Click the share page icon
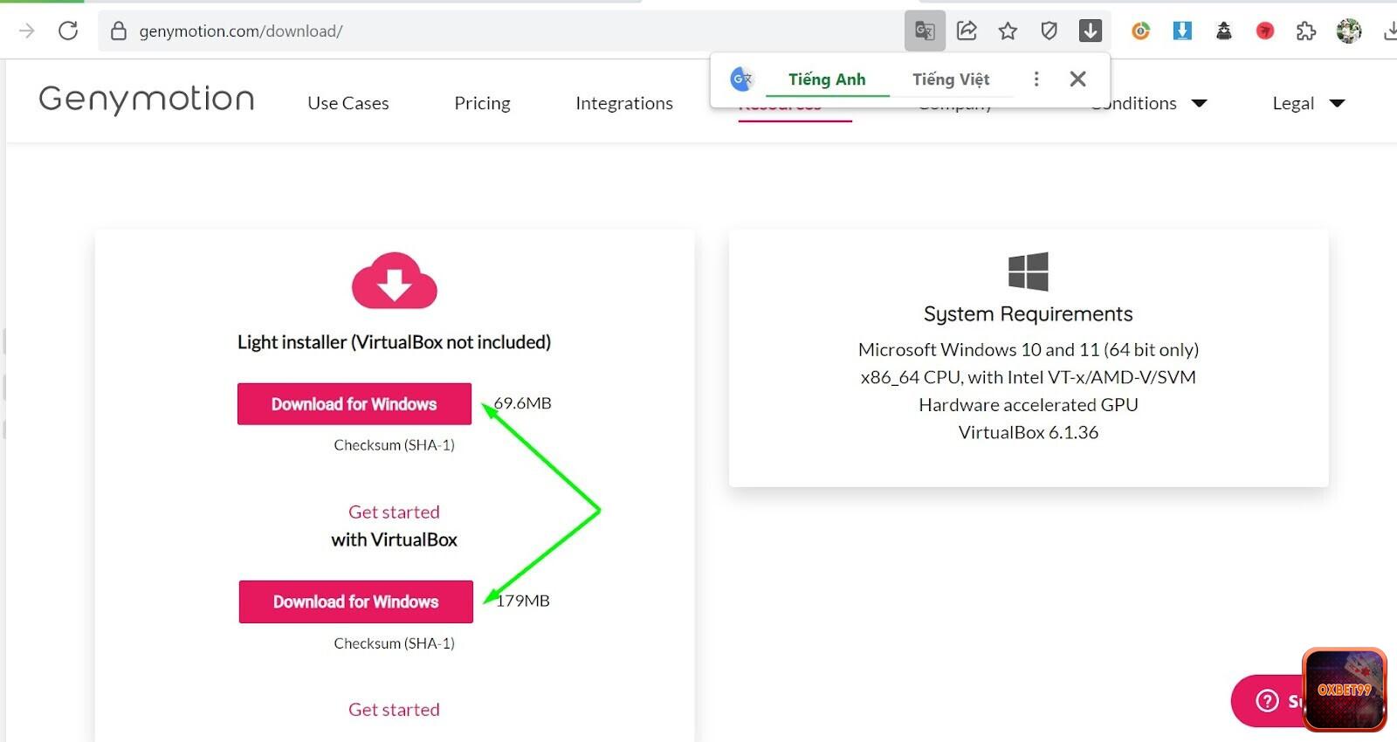Viewport: 1397px width, 742px height. pyautogui.click(x=967, y=31)
